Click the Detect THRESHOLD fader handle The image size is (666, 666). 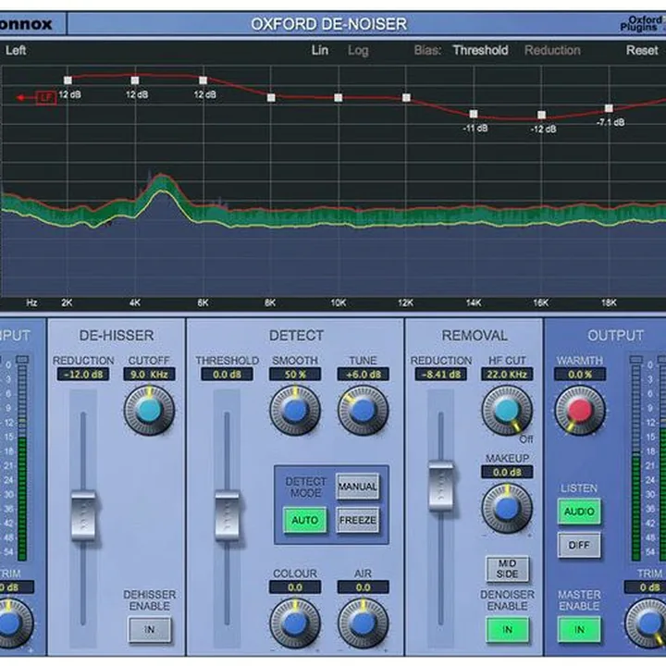point(228,515)
